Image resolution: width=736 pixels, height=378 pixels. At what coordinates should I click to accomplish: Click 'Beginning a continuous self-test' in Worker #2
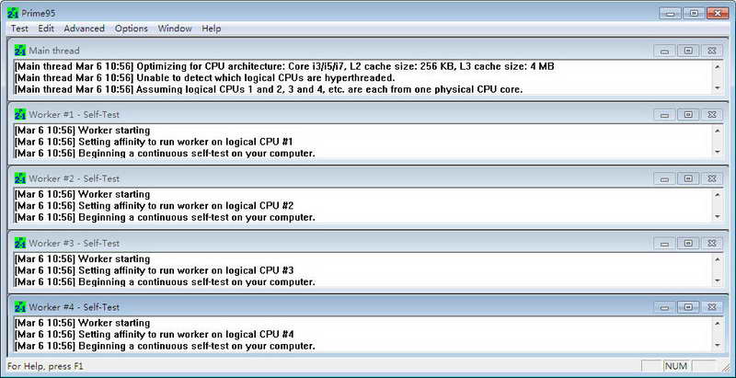(165, 218)
